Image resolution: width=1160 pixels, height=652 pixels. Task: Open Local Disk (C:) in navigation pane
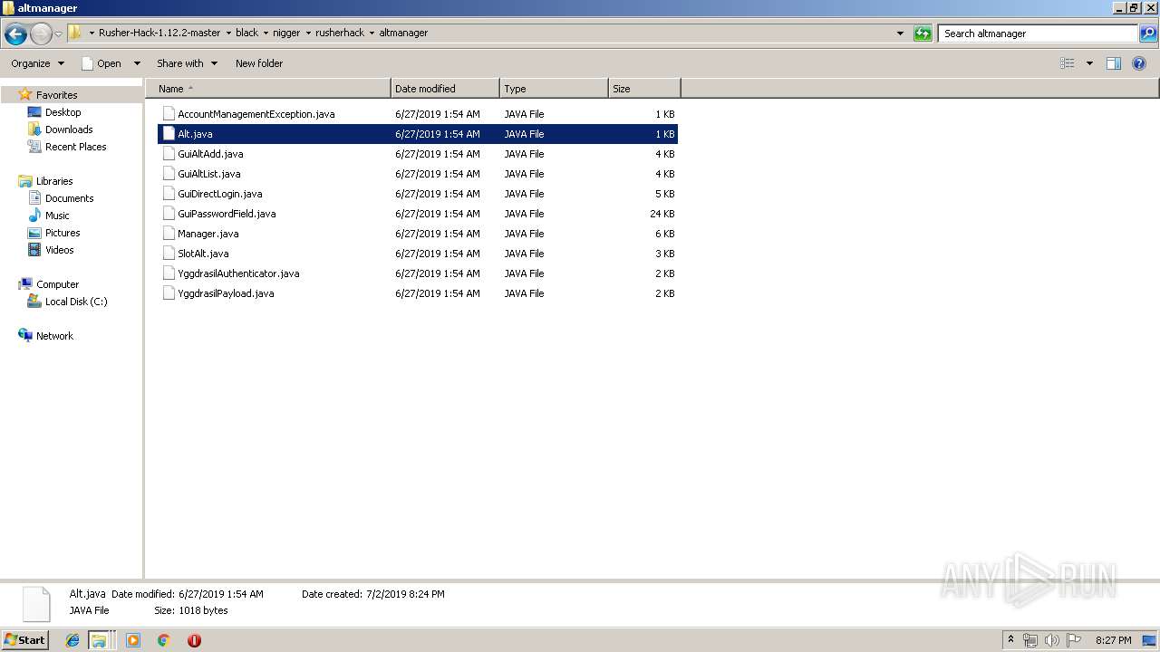point(76,302)
